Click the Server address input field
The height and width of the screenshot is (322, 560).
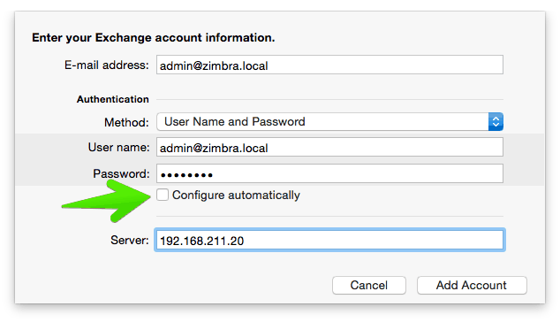click(329, 240)
